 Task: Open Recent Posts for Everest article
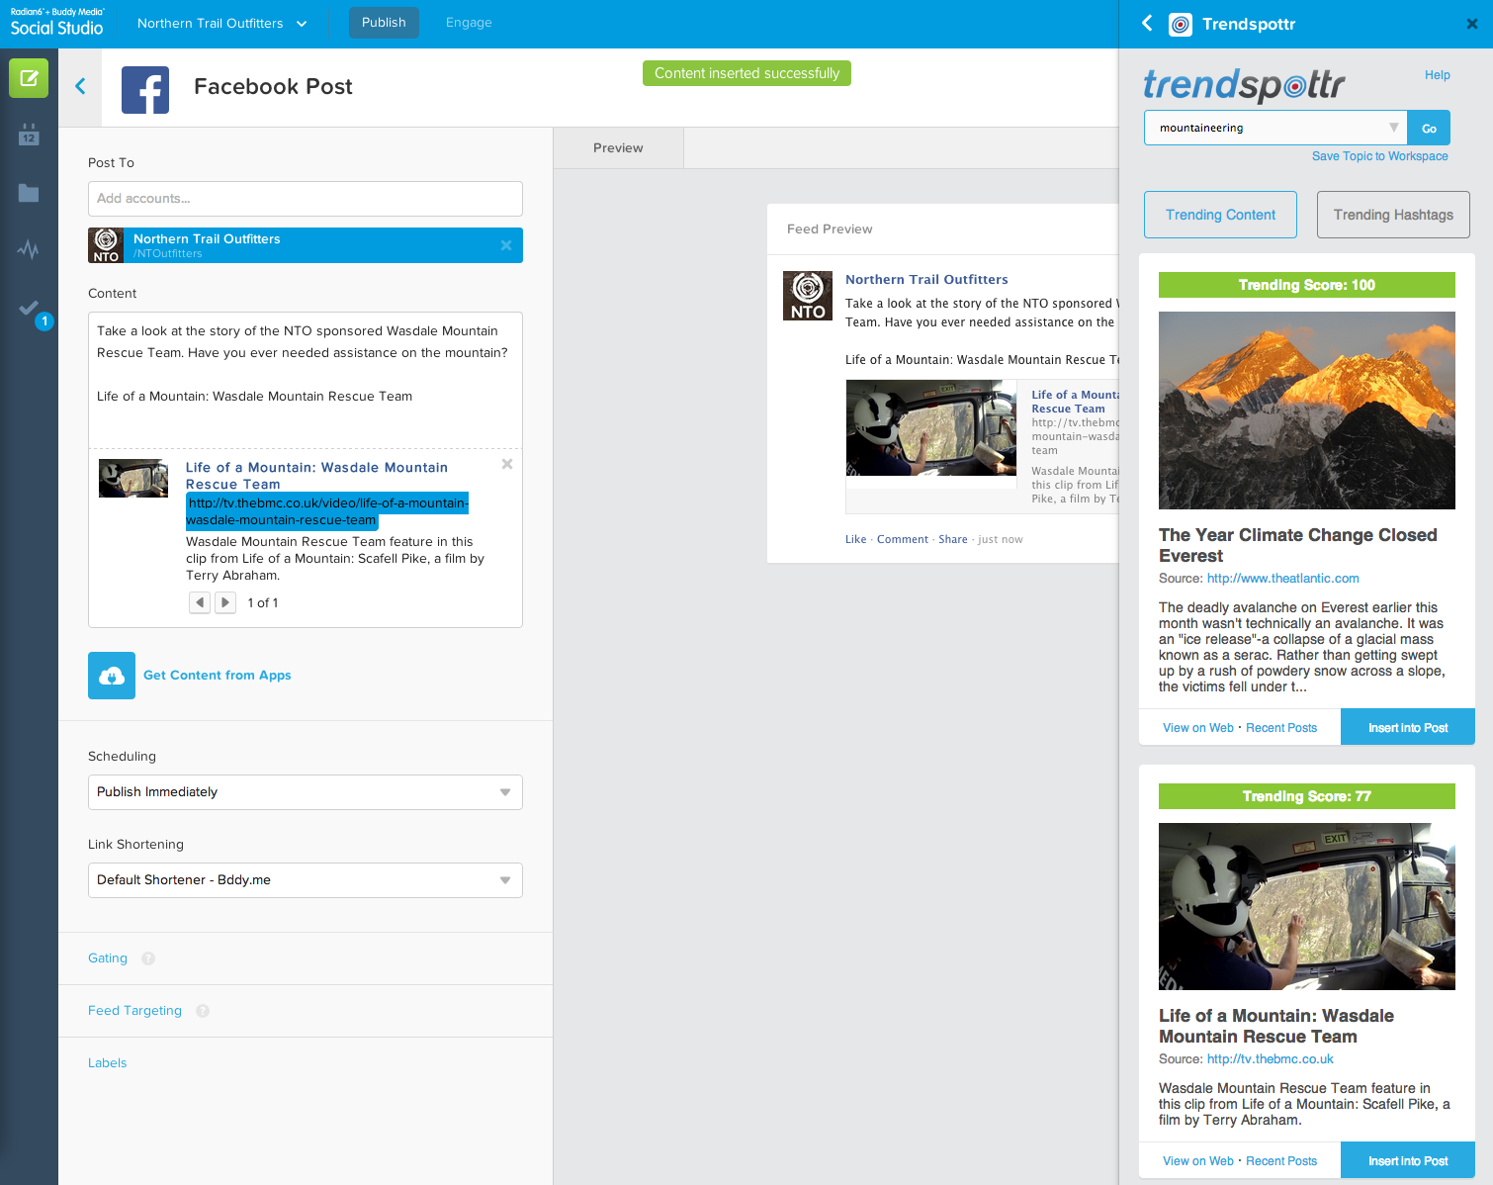[x=1281, y=728]
